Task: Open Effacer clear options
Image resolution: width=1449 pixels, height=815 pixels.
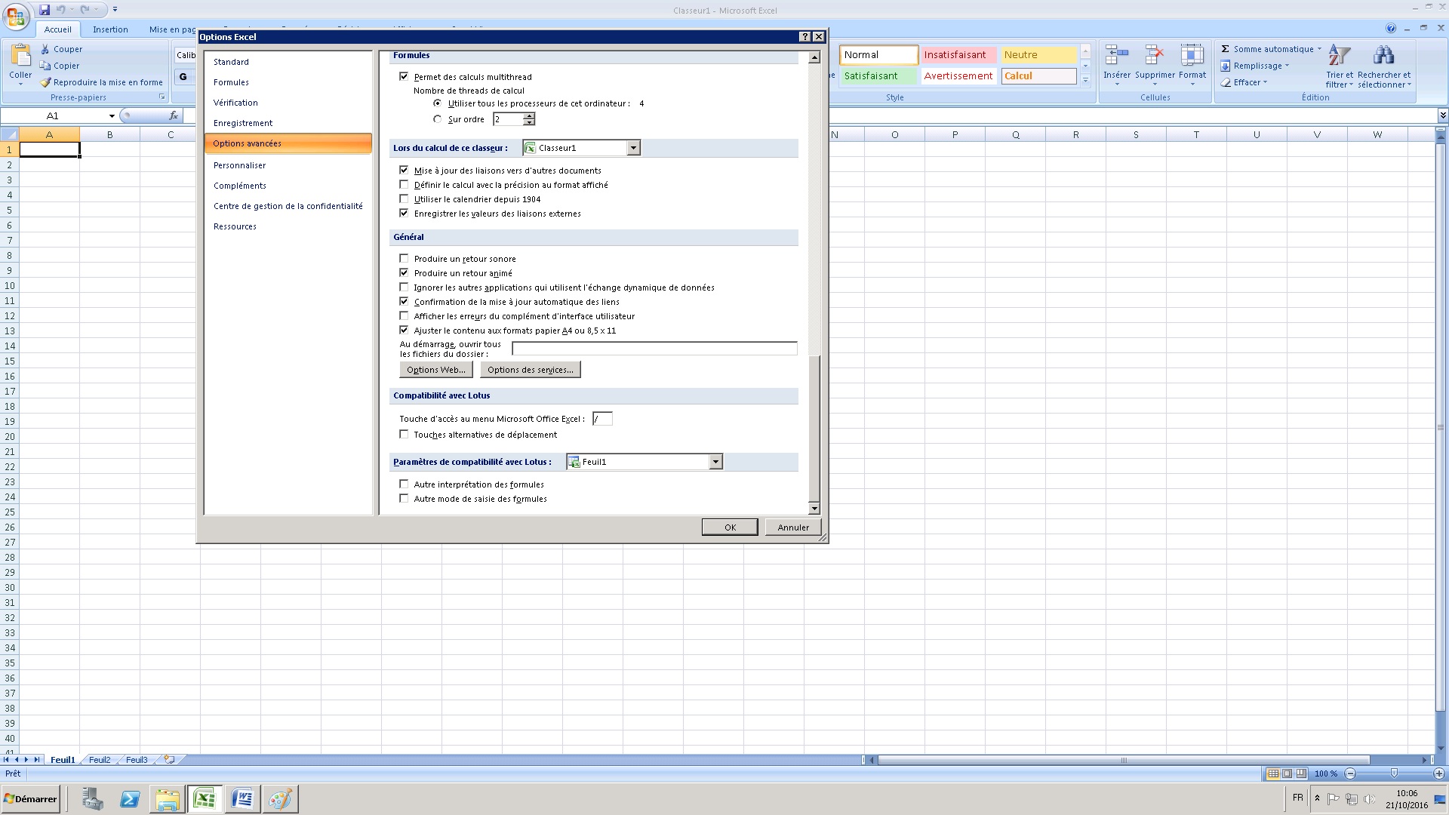Action: point(1244,82)
